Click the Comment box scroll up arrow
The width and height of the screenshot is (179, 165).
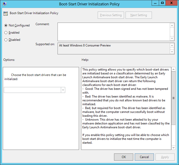[172, 25]
